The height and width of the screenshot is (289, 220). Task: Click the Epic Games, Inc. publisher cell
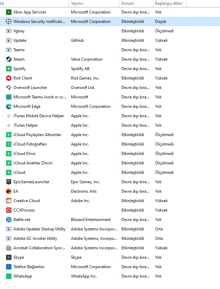(x=85, y=182)
